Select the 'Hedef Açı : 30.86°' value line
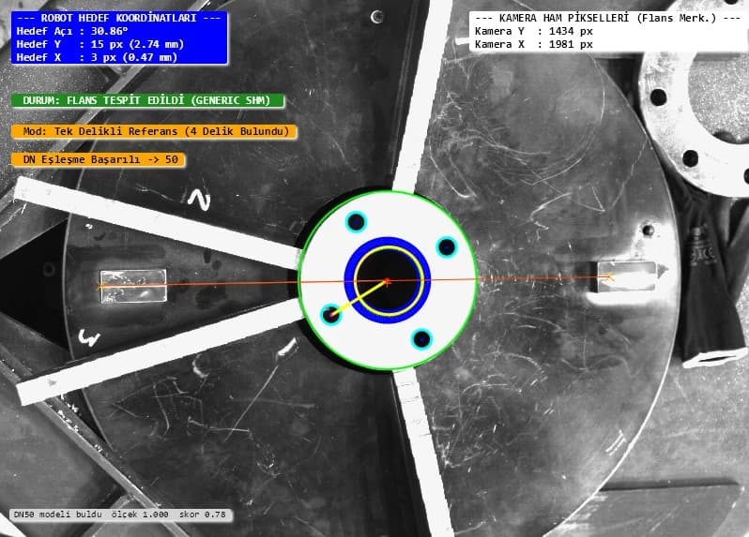The image size is (749, 537). [x=72, y=32]
